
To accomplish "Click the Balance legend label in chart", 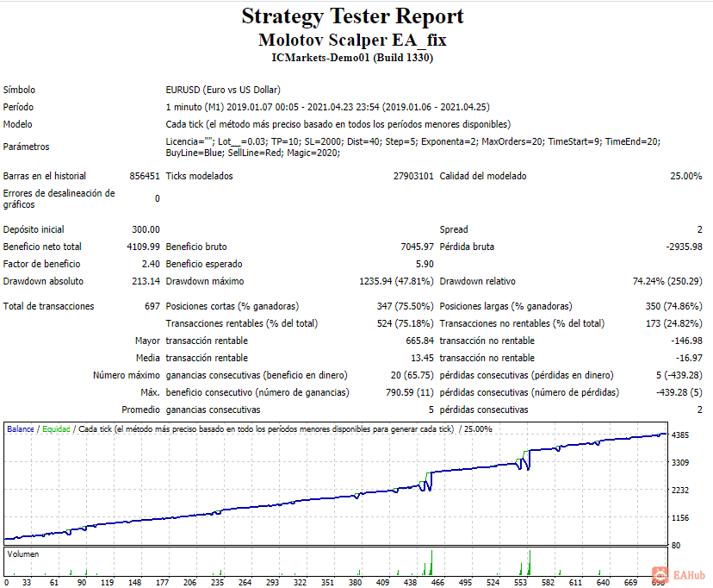I will click(x=21, y=429).
